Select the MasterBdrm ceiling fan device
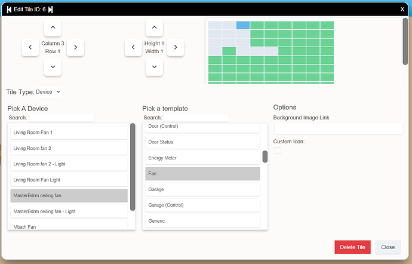The height and width of the screenshot is (264, 412). (x=69, y=196)
